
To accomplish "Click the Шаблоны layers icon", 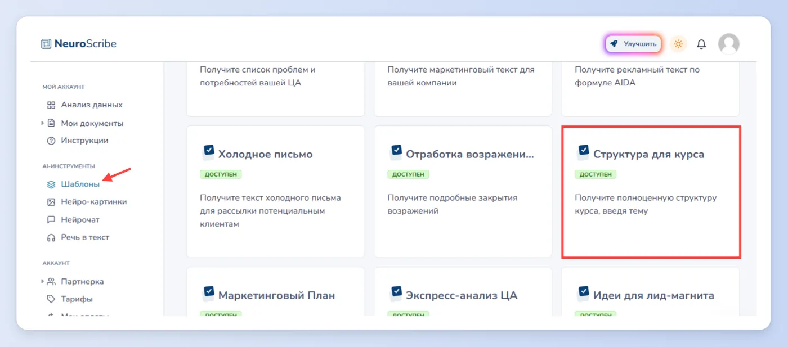I will (51, 184).
